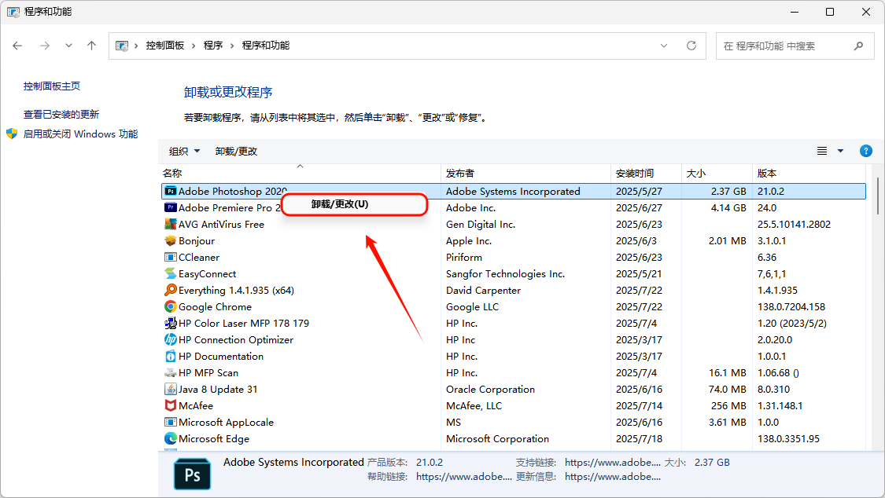Click the Microsoft AppLocale icon
The image size is (885, 498).
[171, 423]
